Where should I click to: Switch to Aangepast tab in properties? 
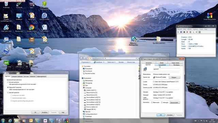pyautogui.click(x=149, y=63)
